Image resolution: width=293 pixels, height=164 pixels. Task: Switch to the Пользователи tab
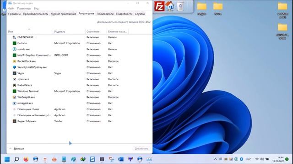coord(105,14)
